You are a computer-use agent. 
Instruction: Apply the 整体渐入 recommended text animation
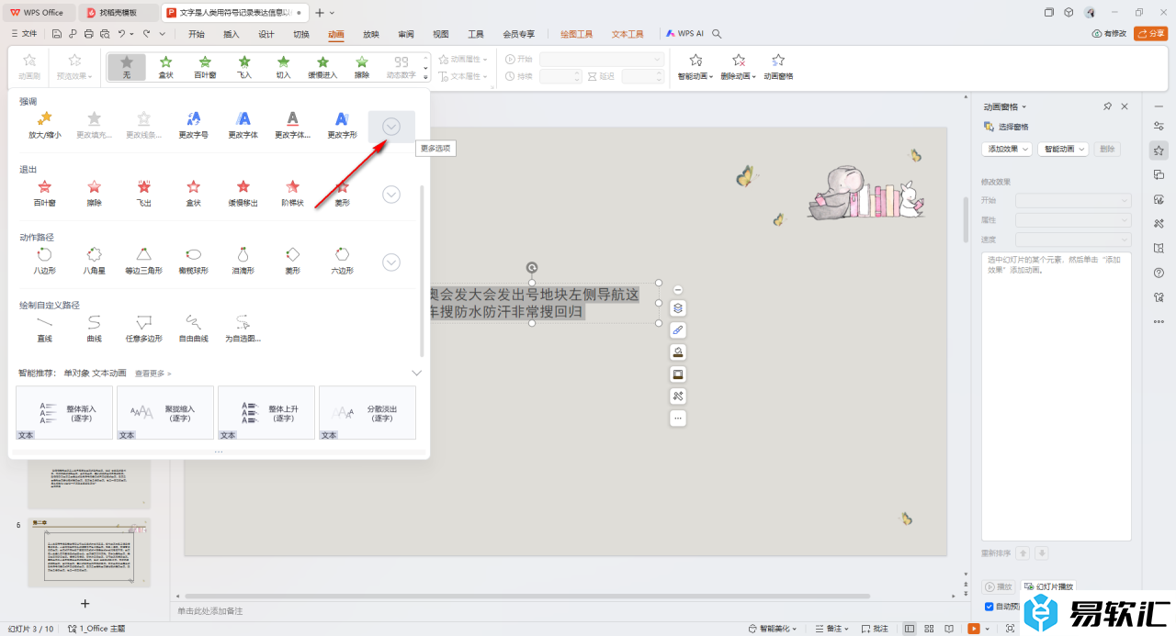[64, 413]
